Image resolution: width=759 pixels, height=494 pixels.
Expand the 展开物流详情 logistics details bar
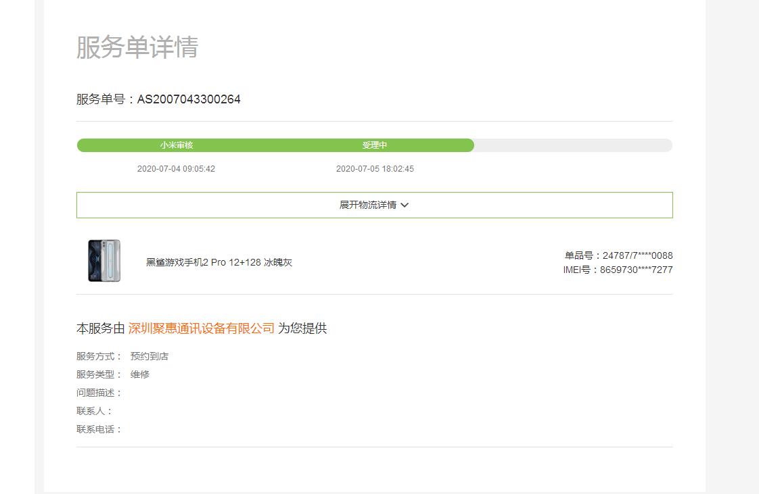tap(374, 205)
